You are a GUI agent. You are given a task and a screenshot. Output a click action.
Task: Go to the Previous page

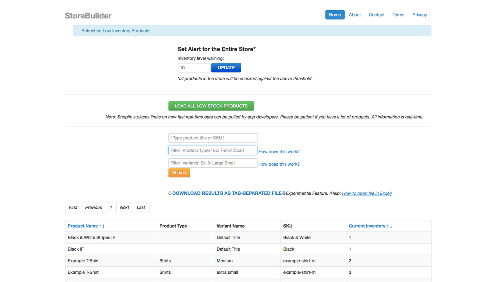coord(94,208)
